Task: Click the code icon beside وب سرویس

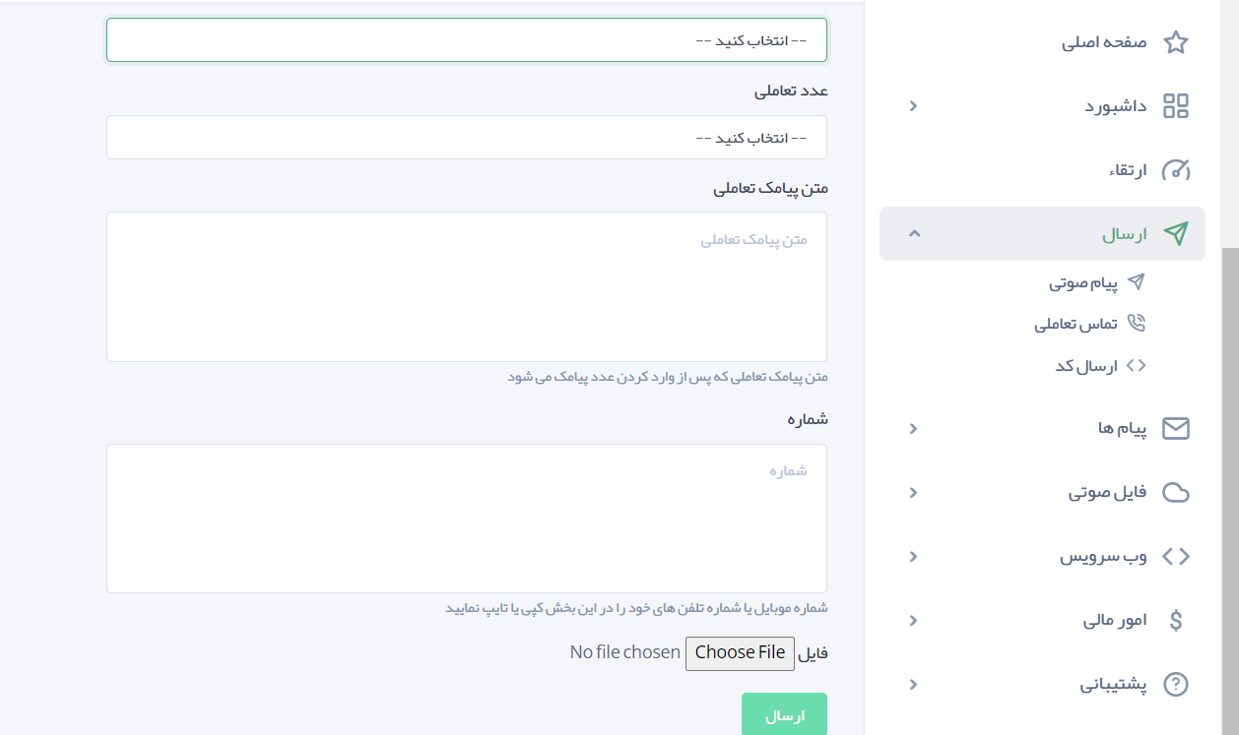Action: pos(1176,556)
